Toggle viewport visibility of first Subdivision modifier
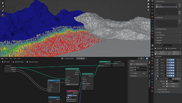The height and width of the screenshot is (103, 182). coord(171,60)
